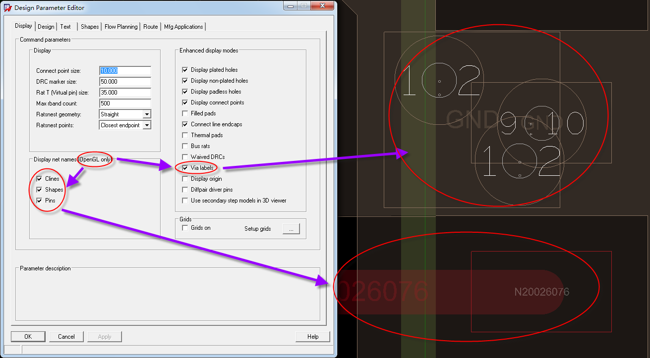The height and width of the screenshot is (358, 650).
Task: Enable the Grids on checkbox
Action: [185, 228]
